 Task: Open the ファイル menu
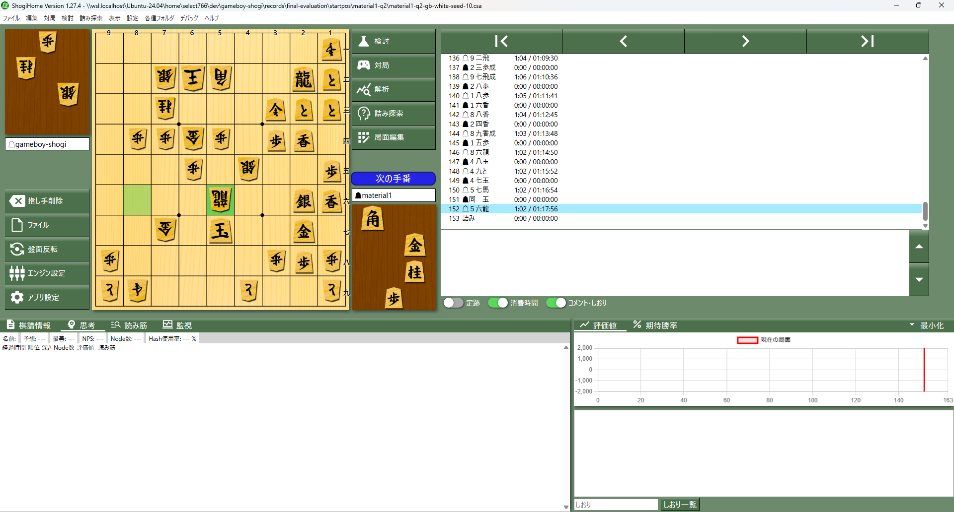pos(11,18)
